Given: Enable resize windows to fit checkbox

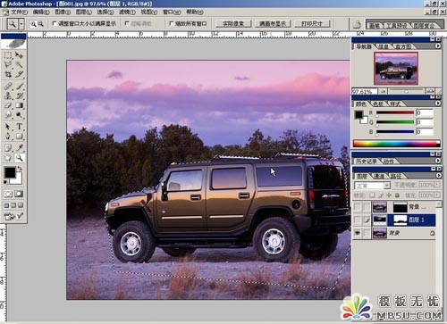Looking at the screenshot, I should click(55, 23).
